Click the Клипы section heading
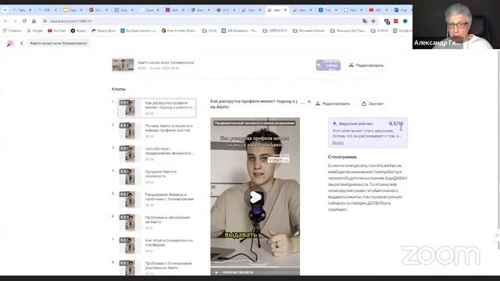This screenshot has width=500, height=281. (119, 89)
